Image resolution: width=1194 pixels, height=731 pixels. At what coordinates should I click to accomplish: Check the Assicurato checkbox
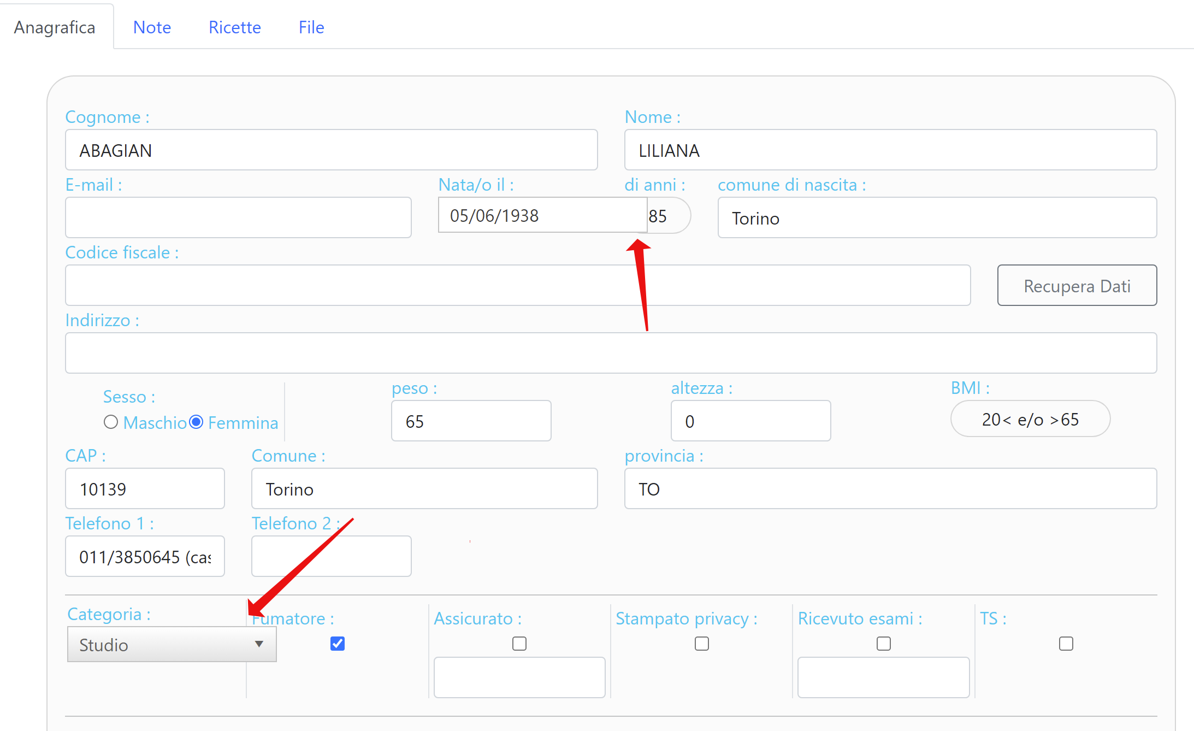pyautogui.click(x=519, y=644)
